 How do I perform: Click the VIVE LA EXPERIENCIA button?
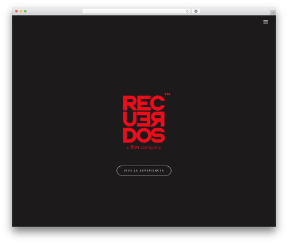coord(144,171)
